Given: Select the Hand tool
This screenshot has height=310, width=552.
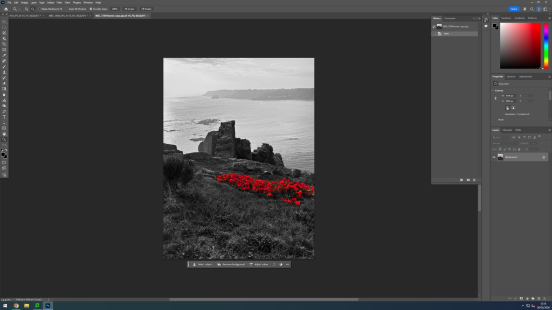Looking at the screenshot, I should (4, 133).
